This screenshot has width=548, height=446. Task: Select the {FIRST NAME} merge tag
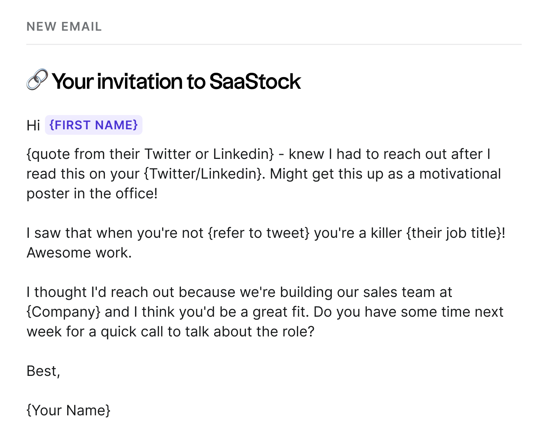point(94,125)
